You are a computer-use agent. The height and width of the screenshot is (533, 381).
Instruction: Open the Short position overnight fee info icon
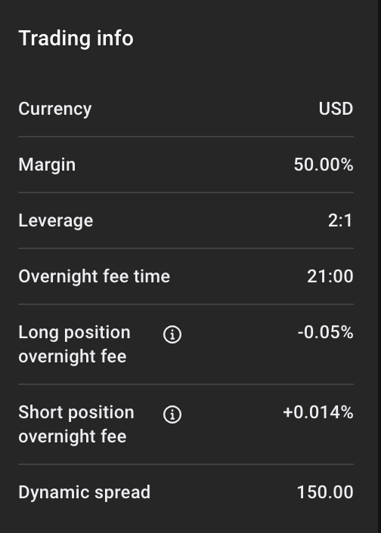[x=172, y=414]
